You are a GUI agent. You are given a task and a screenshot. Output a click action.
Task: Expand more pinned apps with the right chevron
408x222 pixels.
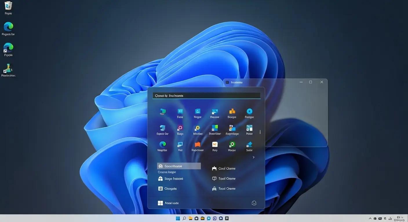tap(253, 157)
